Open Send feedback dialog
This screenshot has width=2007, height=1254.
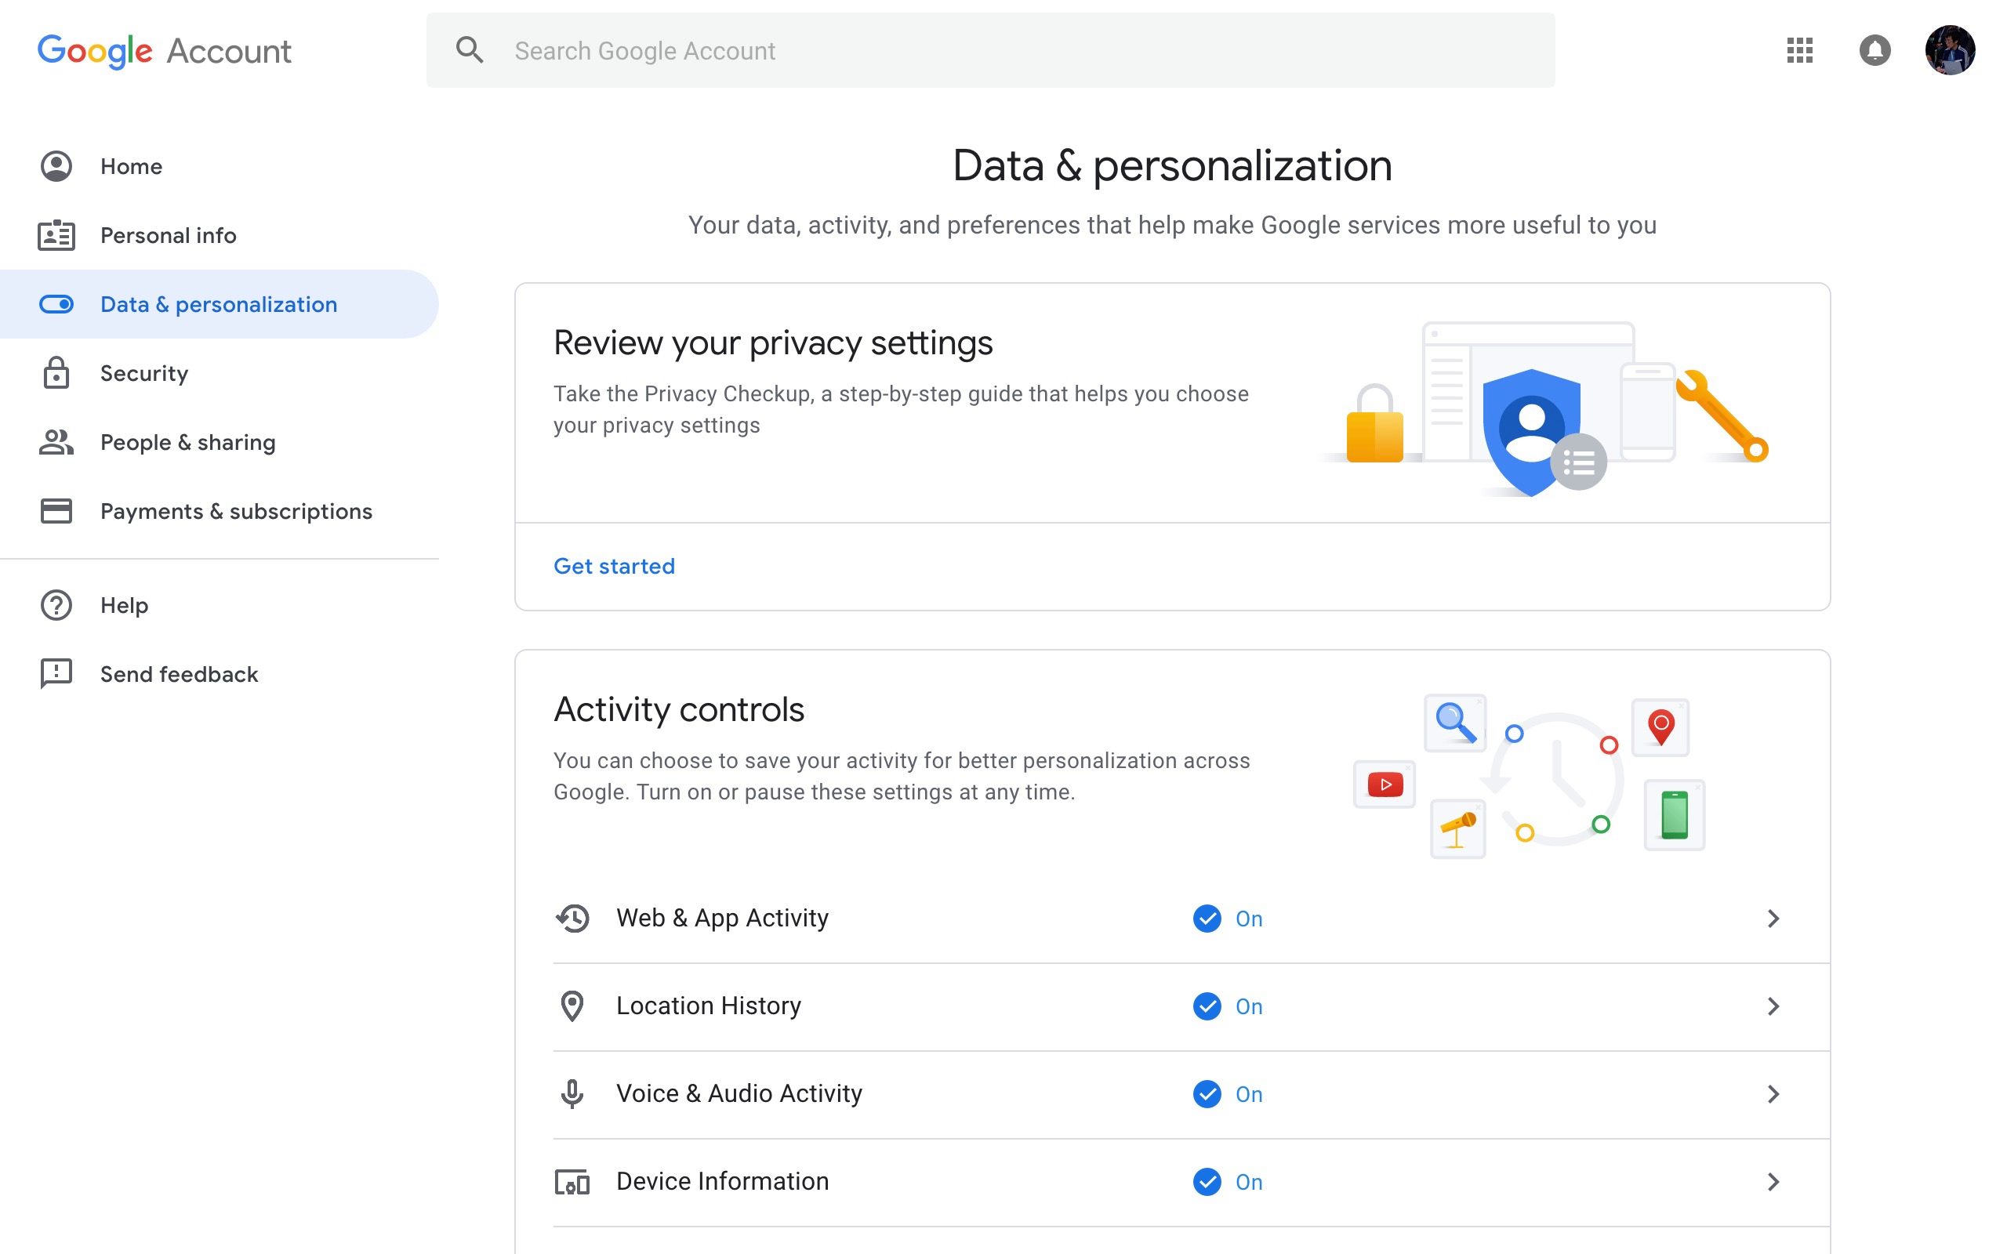(219, 674)
